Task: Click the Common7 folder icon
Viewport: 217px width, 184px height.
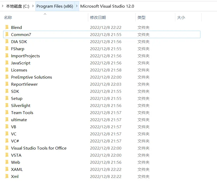Action: coord(7,34)
